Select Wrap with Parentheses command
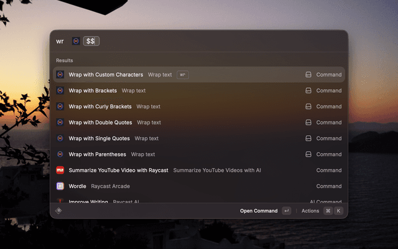This screenshot has width=398, height=249. coord(98,154)
